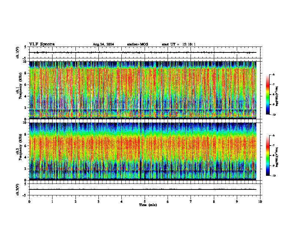293x226 pixels.
Task: Click the "ch.1(V)" waveform axis label
Action: tap(18, 52)
